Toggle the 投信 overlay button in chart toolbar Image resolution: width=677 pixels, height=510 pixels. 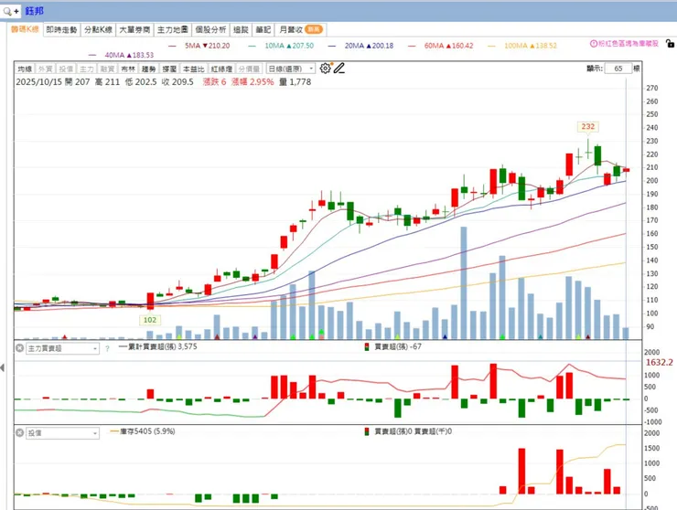point(66,69)
